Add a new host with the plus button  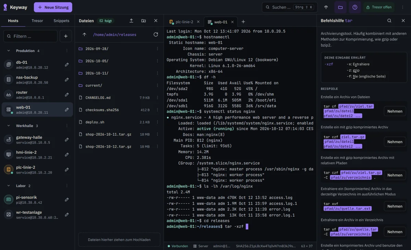[x=66, y=36]
